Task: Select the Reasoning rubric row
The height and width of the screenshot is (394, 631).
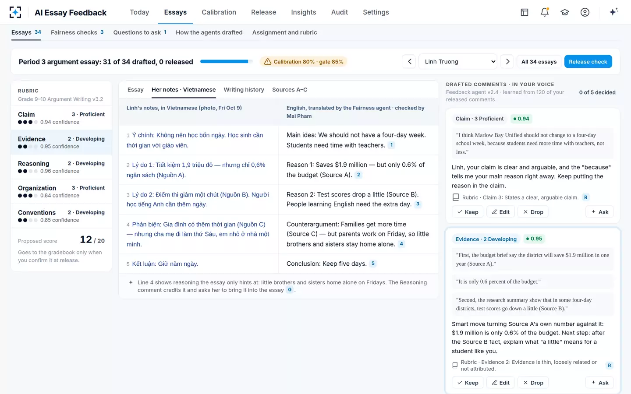Action: 61,167
